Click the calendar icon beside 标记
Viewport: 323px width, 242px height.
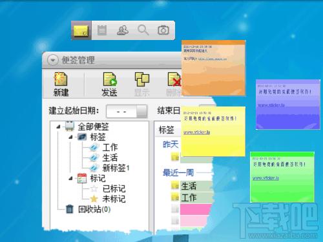pyautogui.click(x=82, y=178)
